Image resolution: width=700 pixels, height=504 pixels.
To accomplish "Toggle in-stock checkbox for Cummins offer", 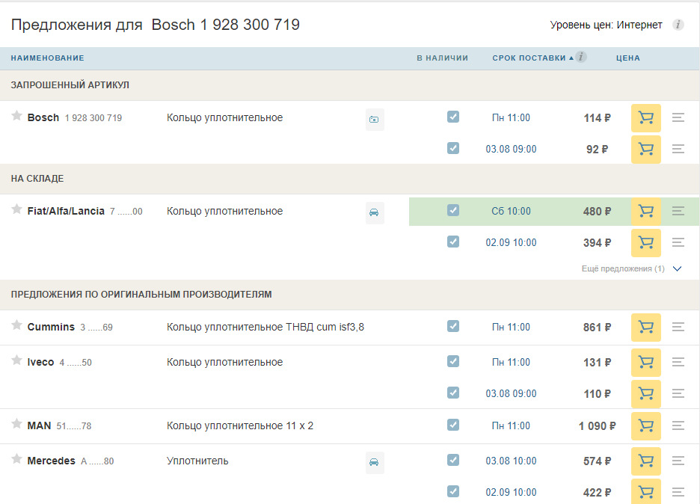I will 453,326.
